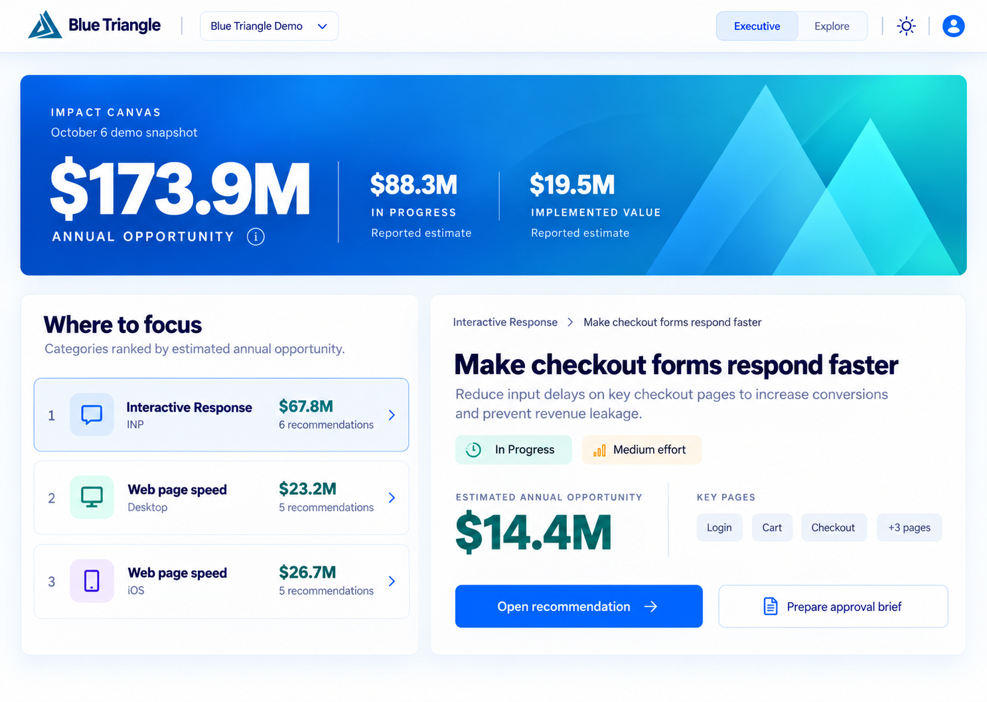Viewport: 987px width, 702px height.
Task: Switch to the Executive tab
Action: point(757,26)
